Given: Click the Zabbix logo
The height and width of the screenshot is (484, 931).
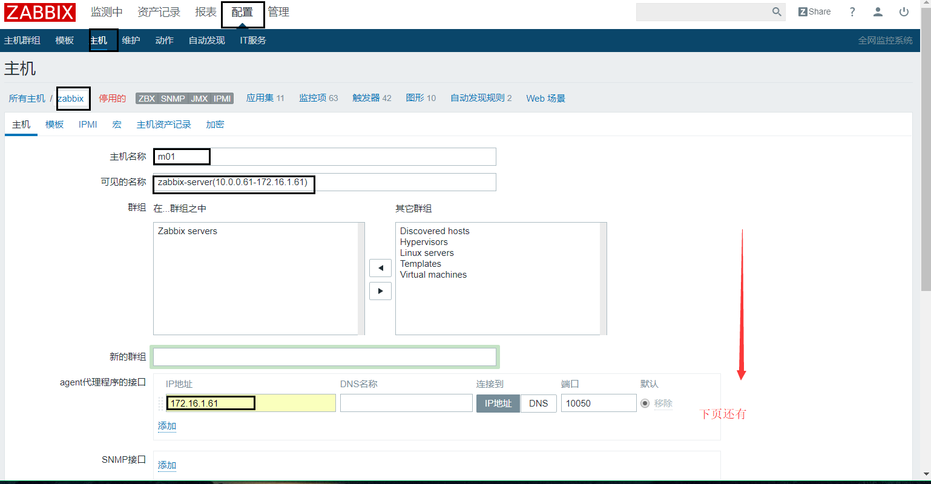Looking at the screenshot, I should coord(40,13).
